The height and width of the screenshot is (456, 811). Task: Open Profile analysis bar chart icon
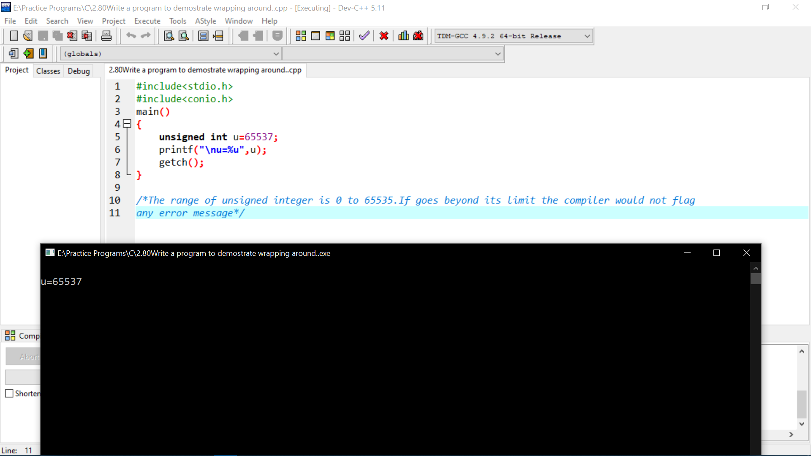point(403,36)
